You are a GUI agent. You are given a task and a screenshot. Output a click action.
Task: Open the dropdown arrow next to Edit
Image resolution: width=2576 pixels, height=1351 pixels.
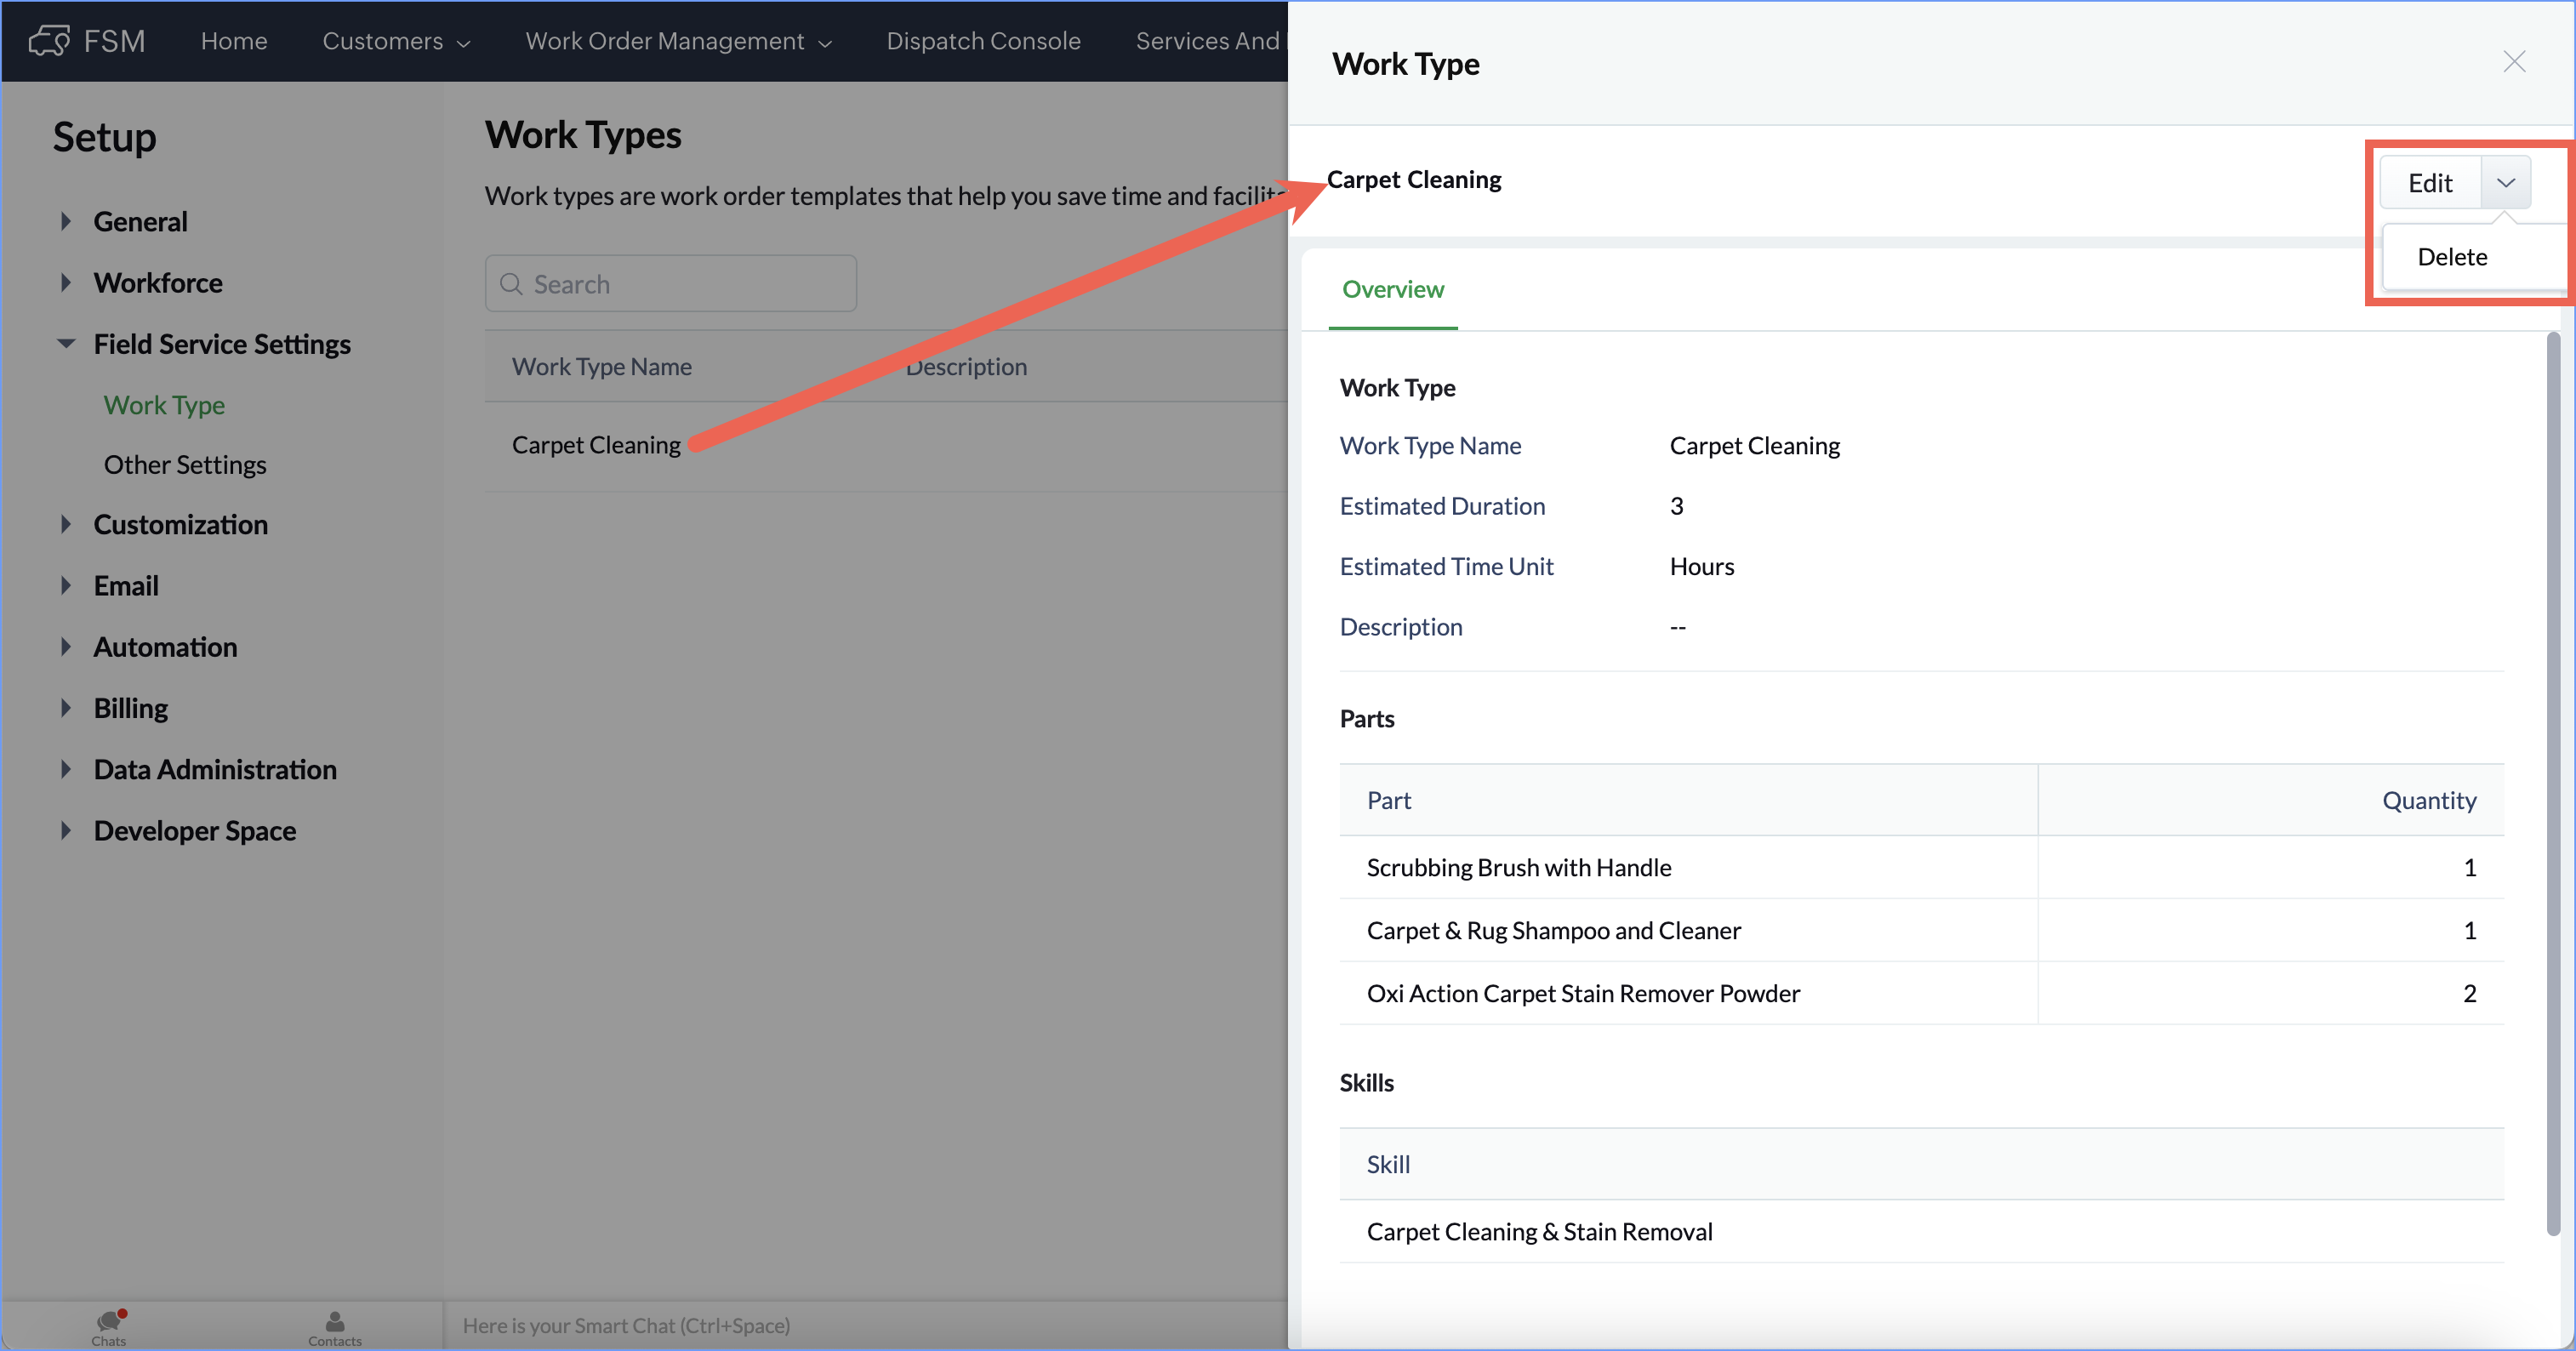click(2505, 183)
